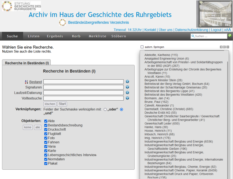
Task: Open the Korb menu item
Action: [76, 36]
